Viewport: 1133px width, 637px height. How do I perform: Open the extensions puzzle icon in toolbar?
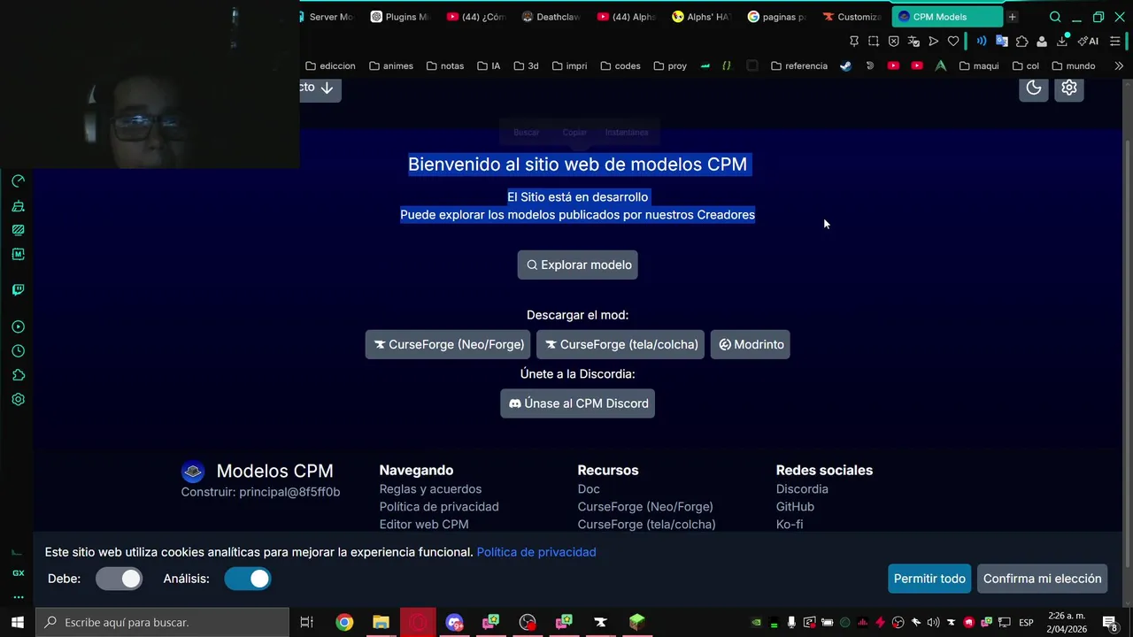tap(1022, 42)
